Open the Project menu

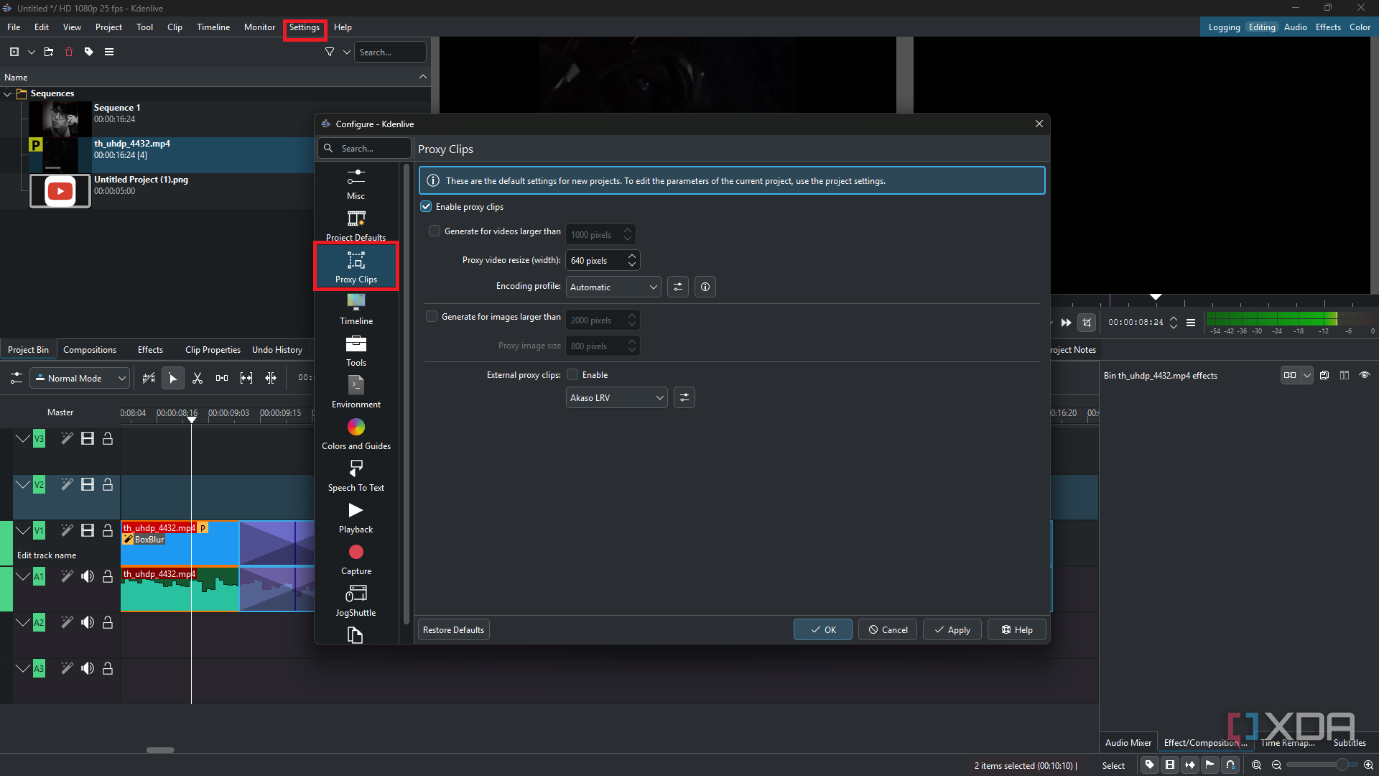coord(108,27)
